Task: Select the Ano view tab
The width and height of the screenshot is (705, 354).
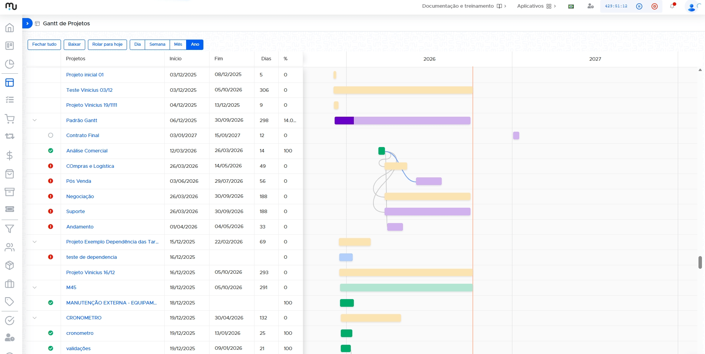Action: click(x=195, y=45)
